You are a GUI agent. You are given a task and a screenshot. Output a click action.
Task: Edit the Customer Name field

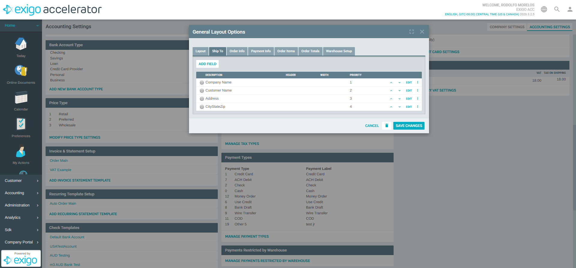(x=409, y=91)
